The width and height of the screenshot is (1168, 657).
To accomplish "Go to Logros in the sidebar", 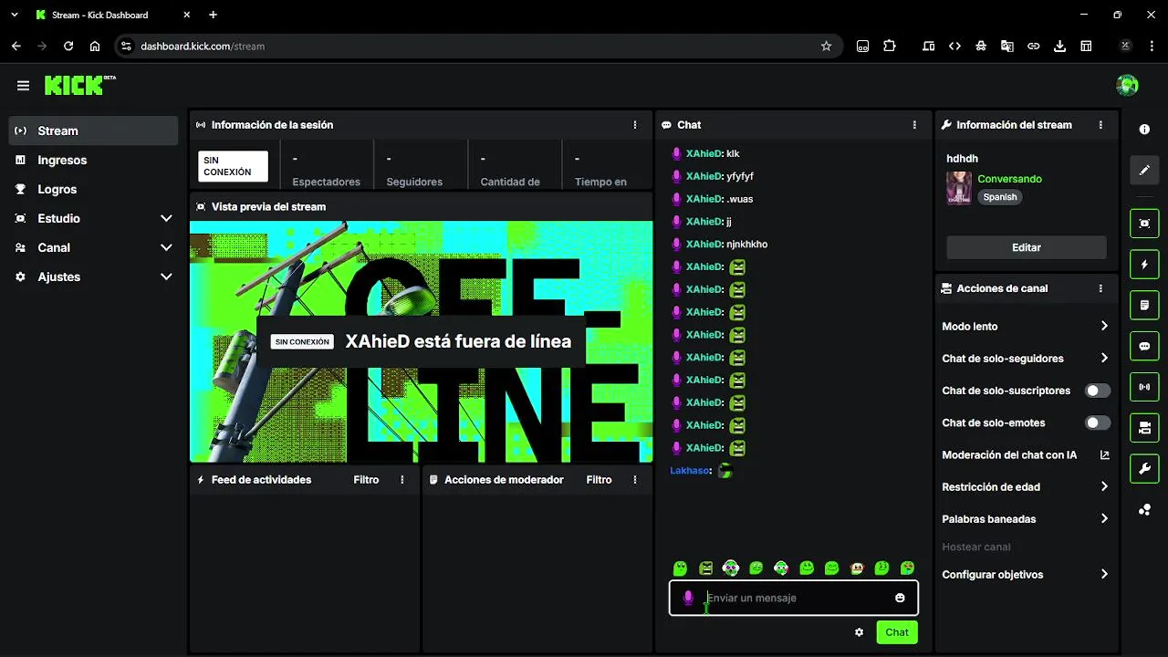I will pyautogui.click(x=93, y=189).
